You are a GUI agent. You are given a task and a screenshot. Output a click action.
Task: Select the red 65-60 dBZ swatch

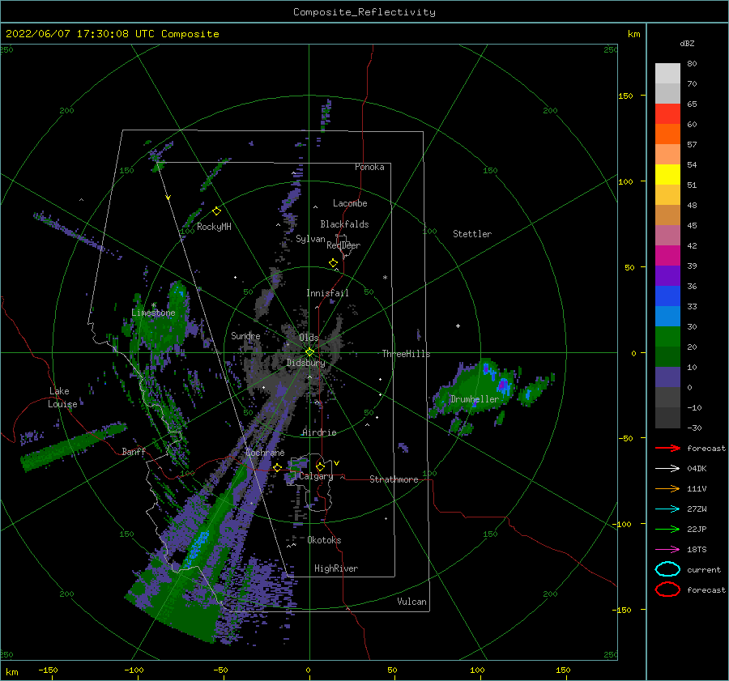point(667,114)
